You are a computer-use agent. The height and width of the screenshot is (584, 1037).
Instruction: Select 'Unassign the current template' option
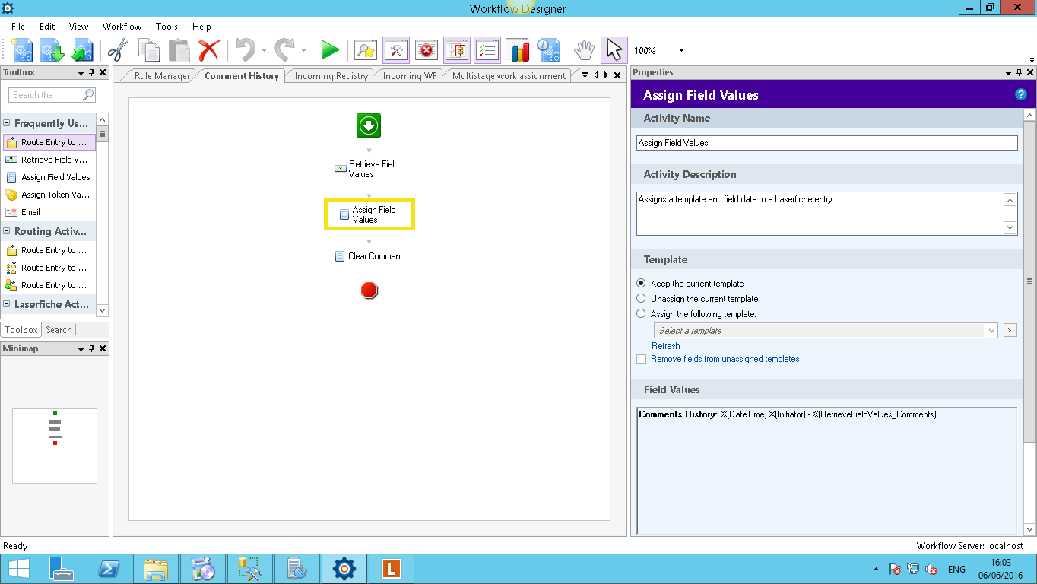[x=641, y=299]
